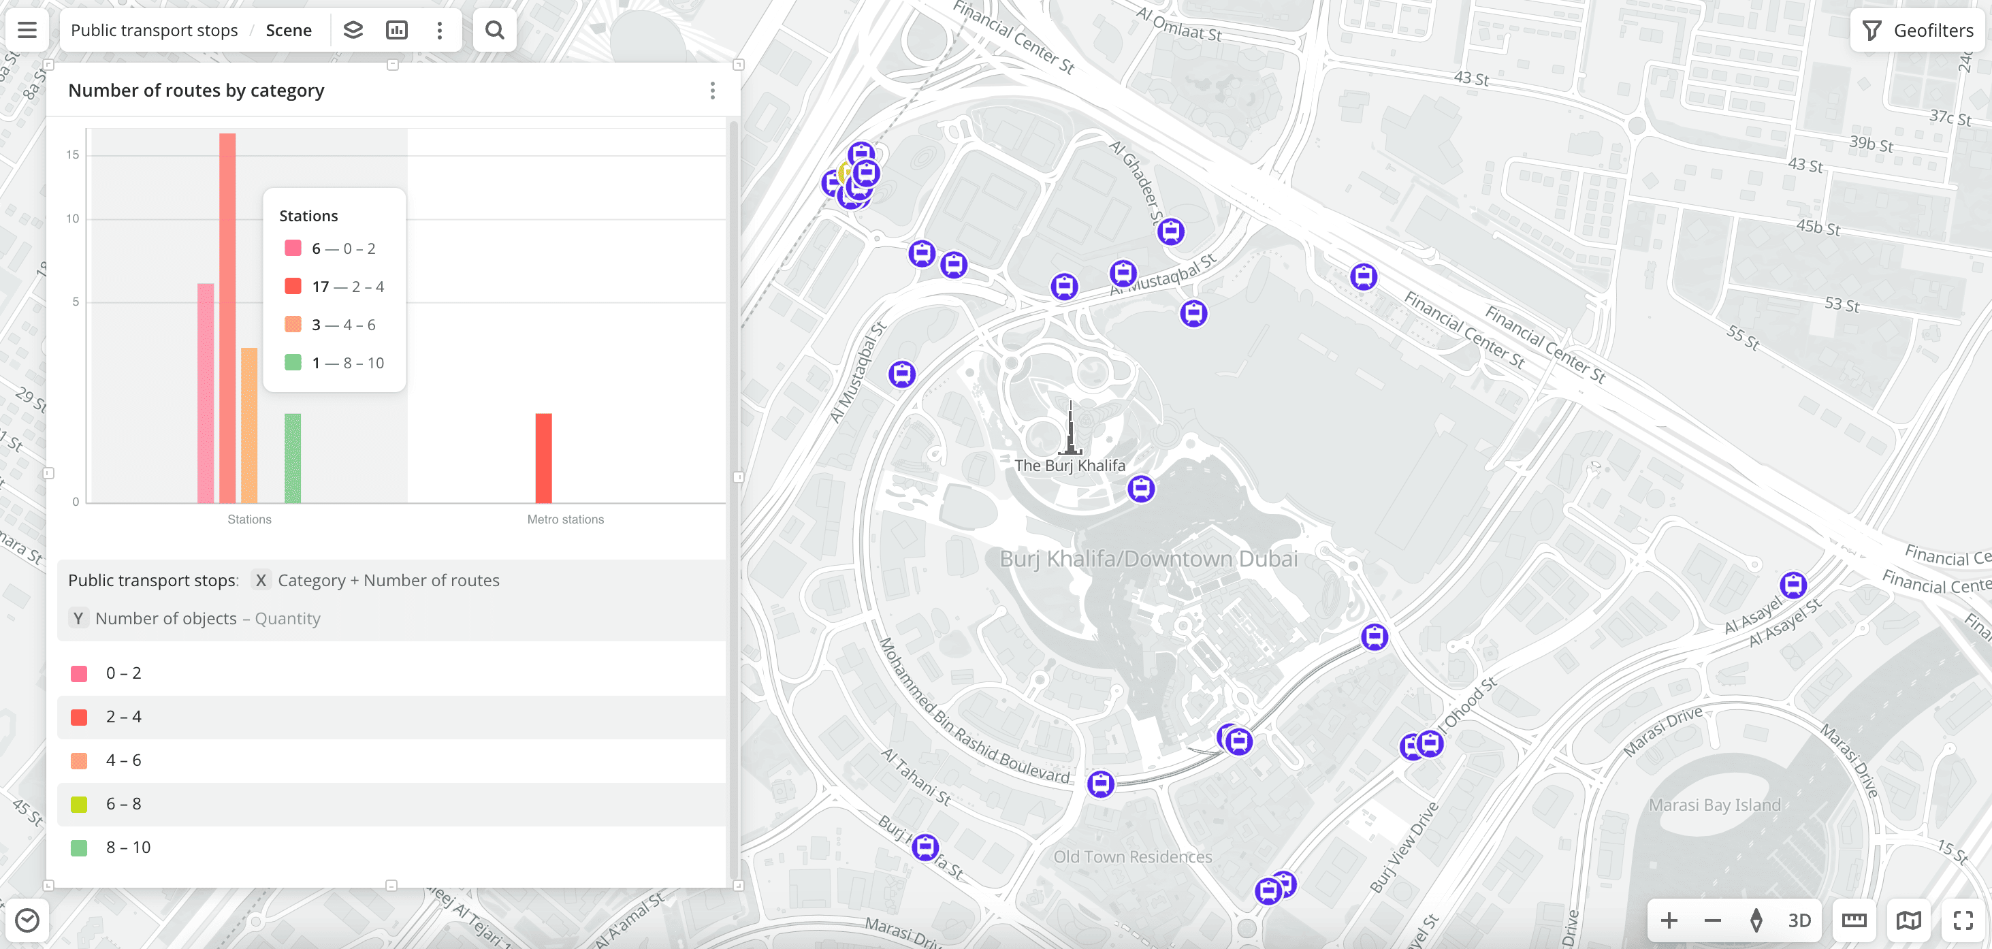Click the 8 – 10 green color swatch
1992x949 pixels.
point(79,848)
